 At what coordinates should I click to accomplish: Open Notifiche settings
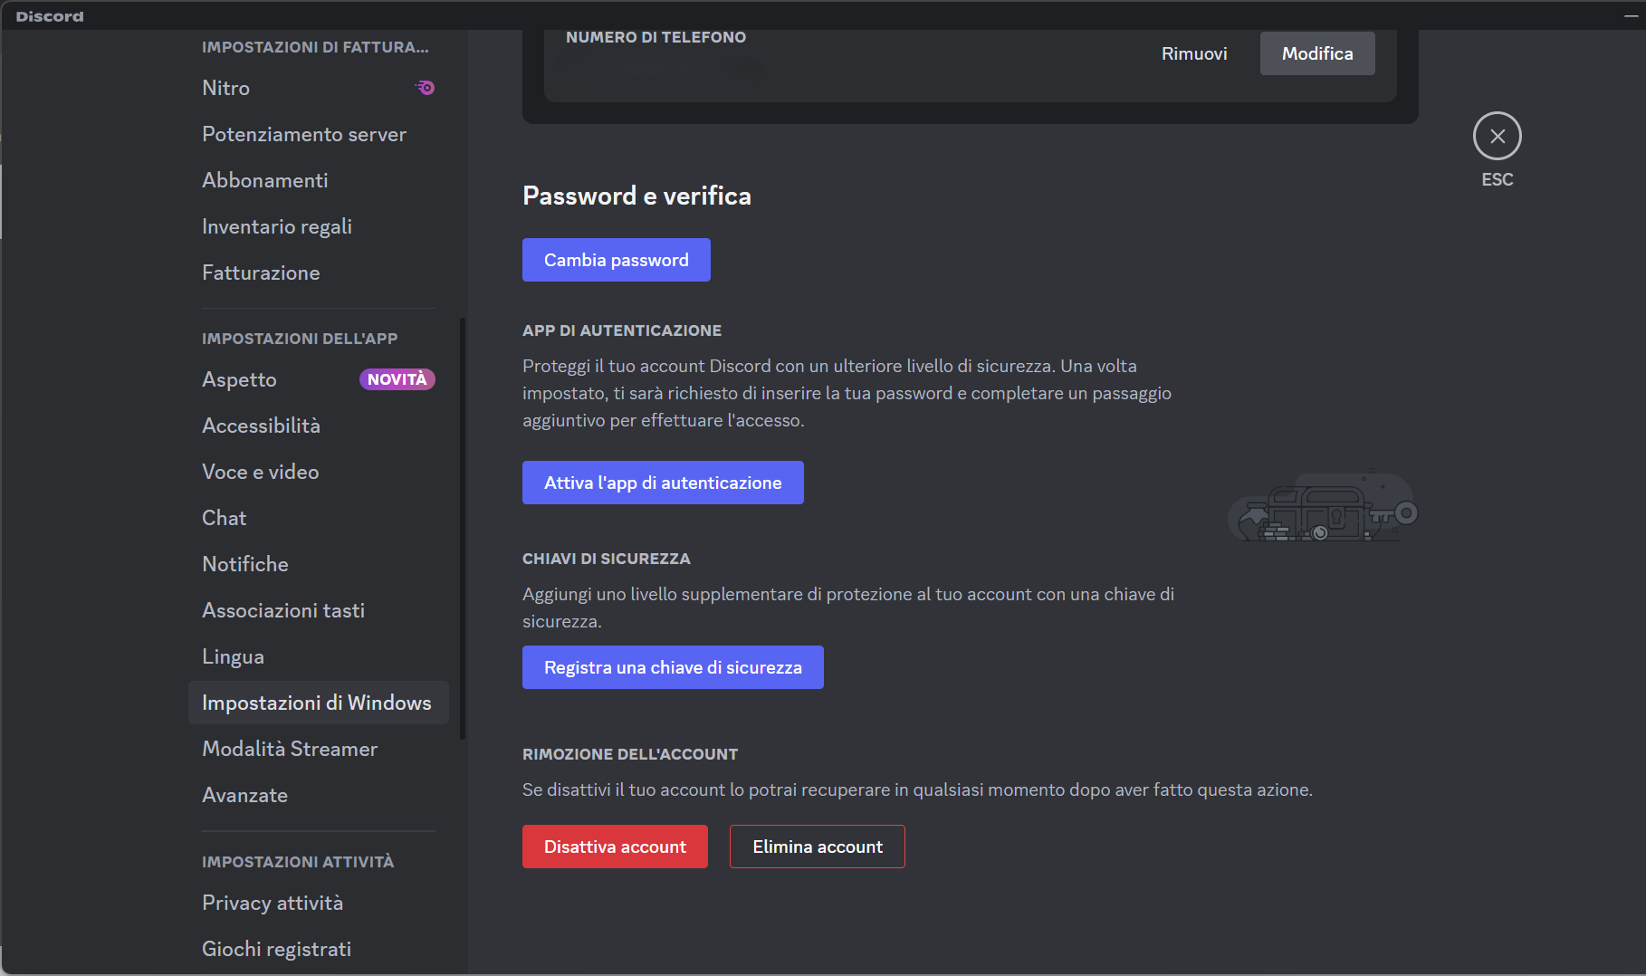[x=244, y=563]
